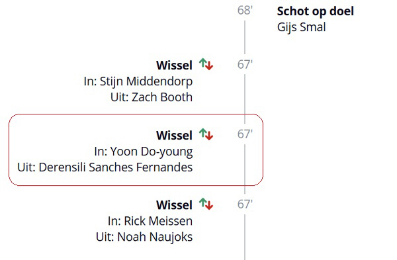Select the 67' marker for Noah Naujoks substitution
The height and width of the screenshot is (260, 397).
245,204
